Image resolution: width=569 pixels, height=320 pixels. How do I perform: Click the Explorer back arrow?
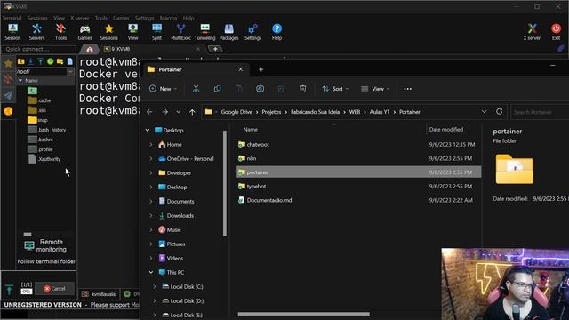149,112
